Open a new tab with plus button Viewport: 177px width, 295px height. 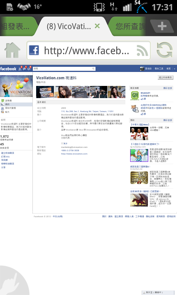162,26
